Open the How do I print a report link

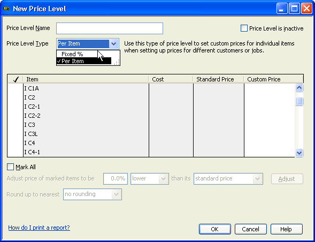(x=39, y=228)
